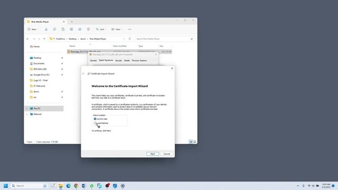Click the Cut icon in Explorer toolbar

click(46, 30)
